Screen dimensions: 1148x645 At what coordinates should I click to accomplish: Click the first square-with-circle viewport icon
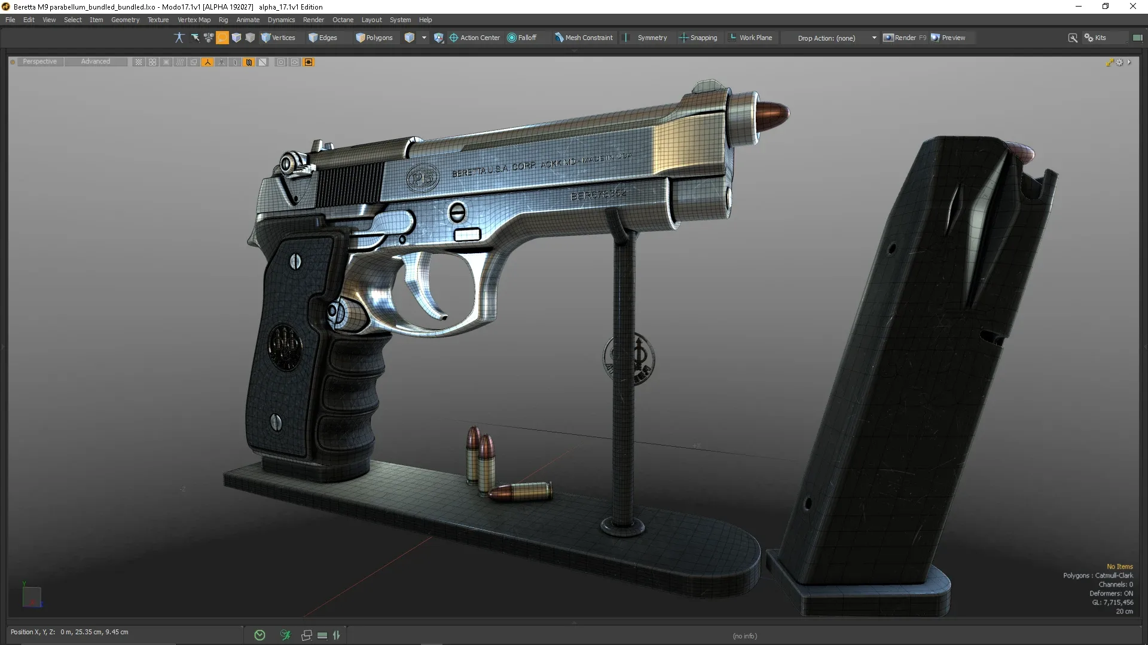281,62
